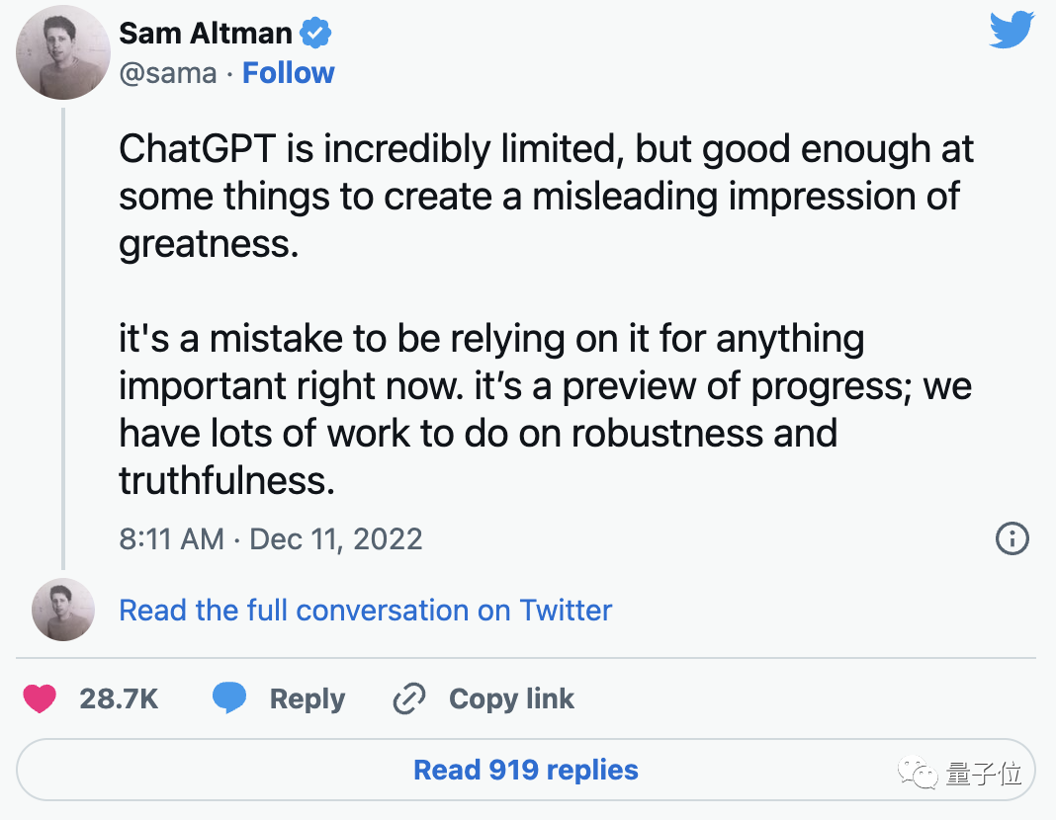Click the blue reply bubble icon

click(229, 697)
